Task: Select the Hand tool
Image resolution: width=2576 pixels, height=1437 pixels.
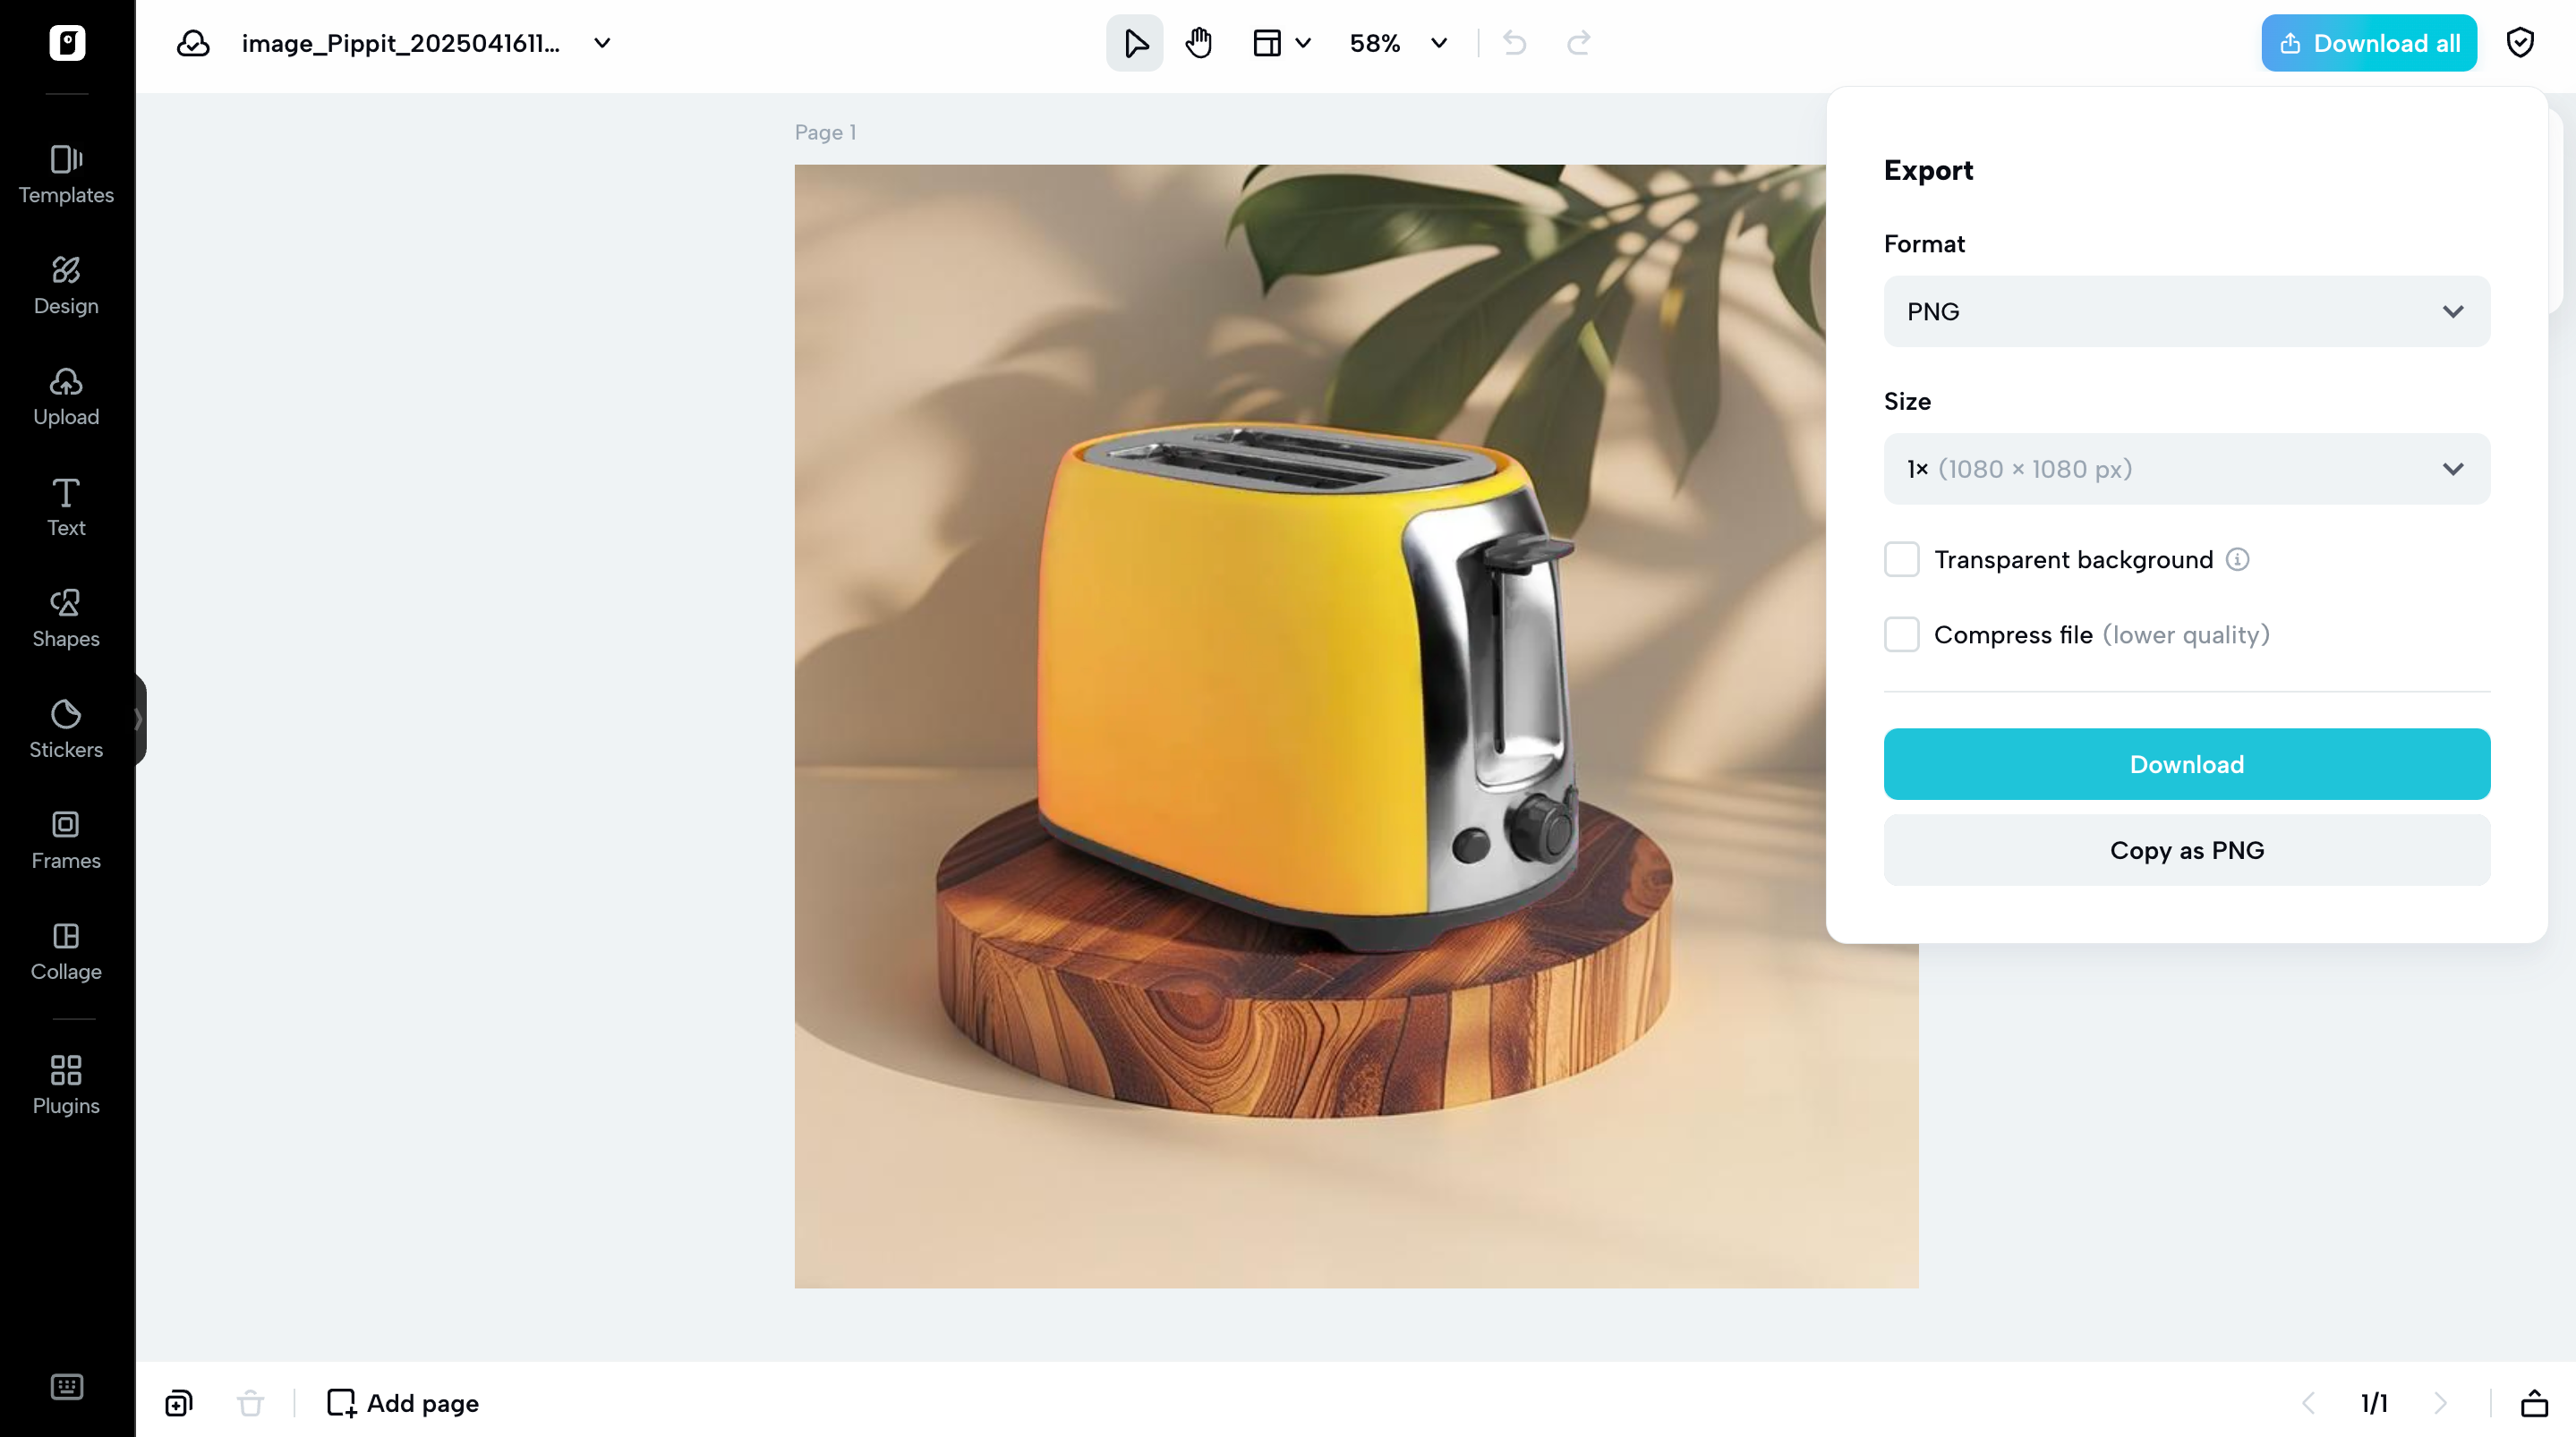Action: click(x=1198, y=43)
